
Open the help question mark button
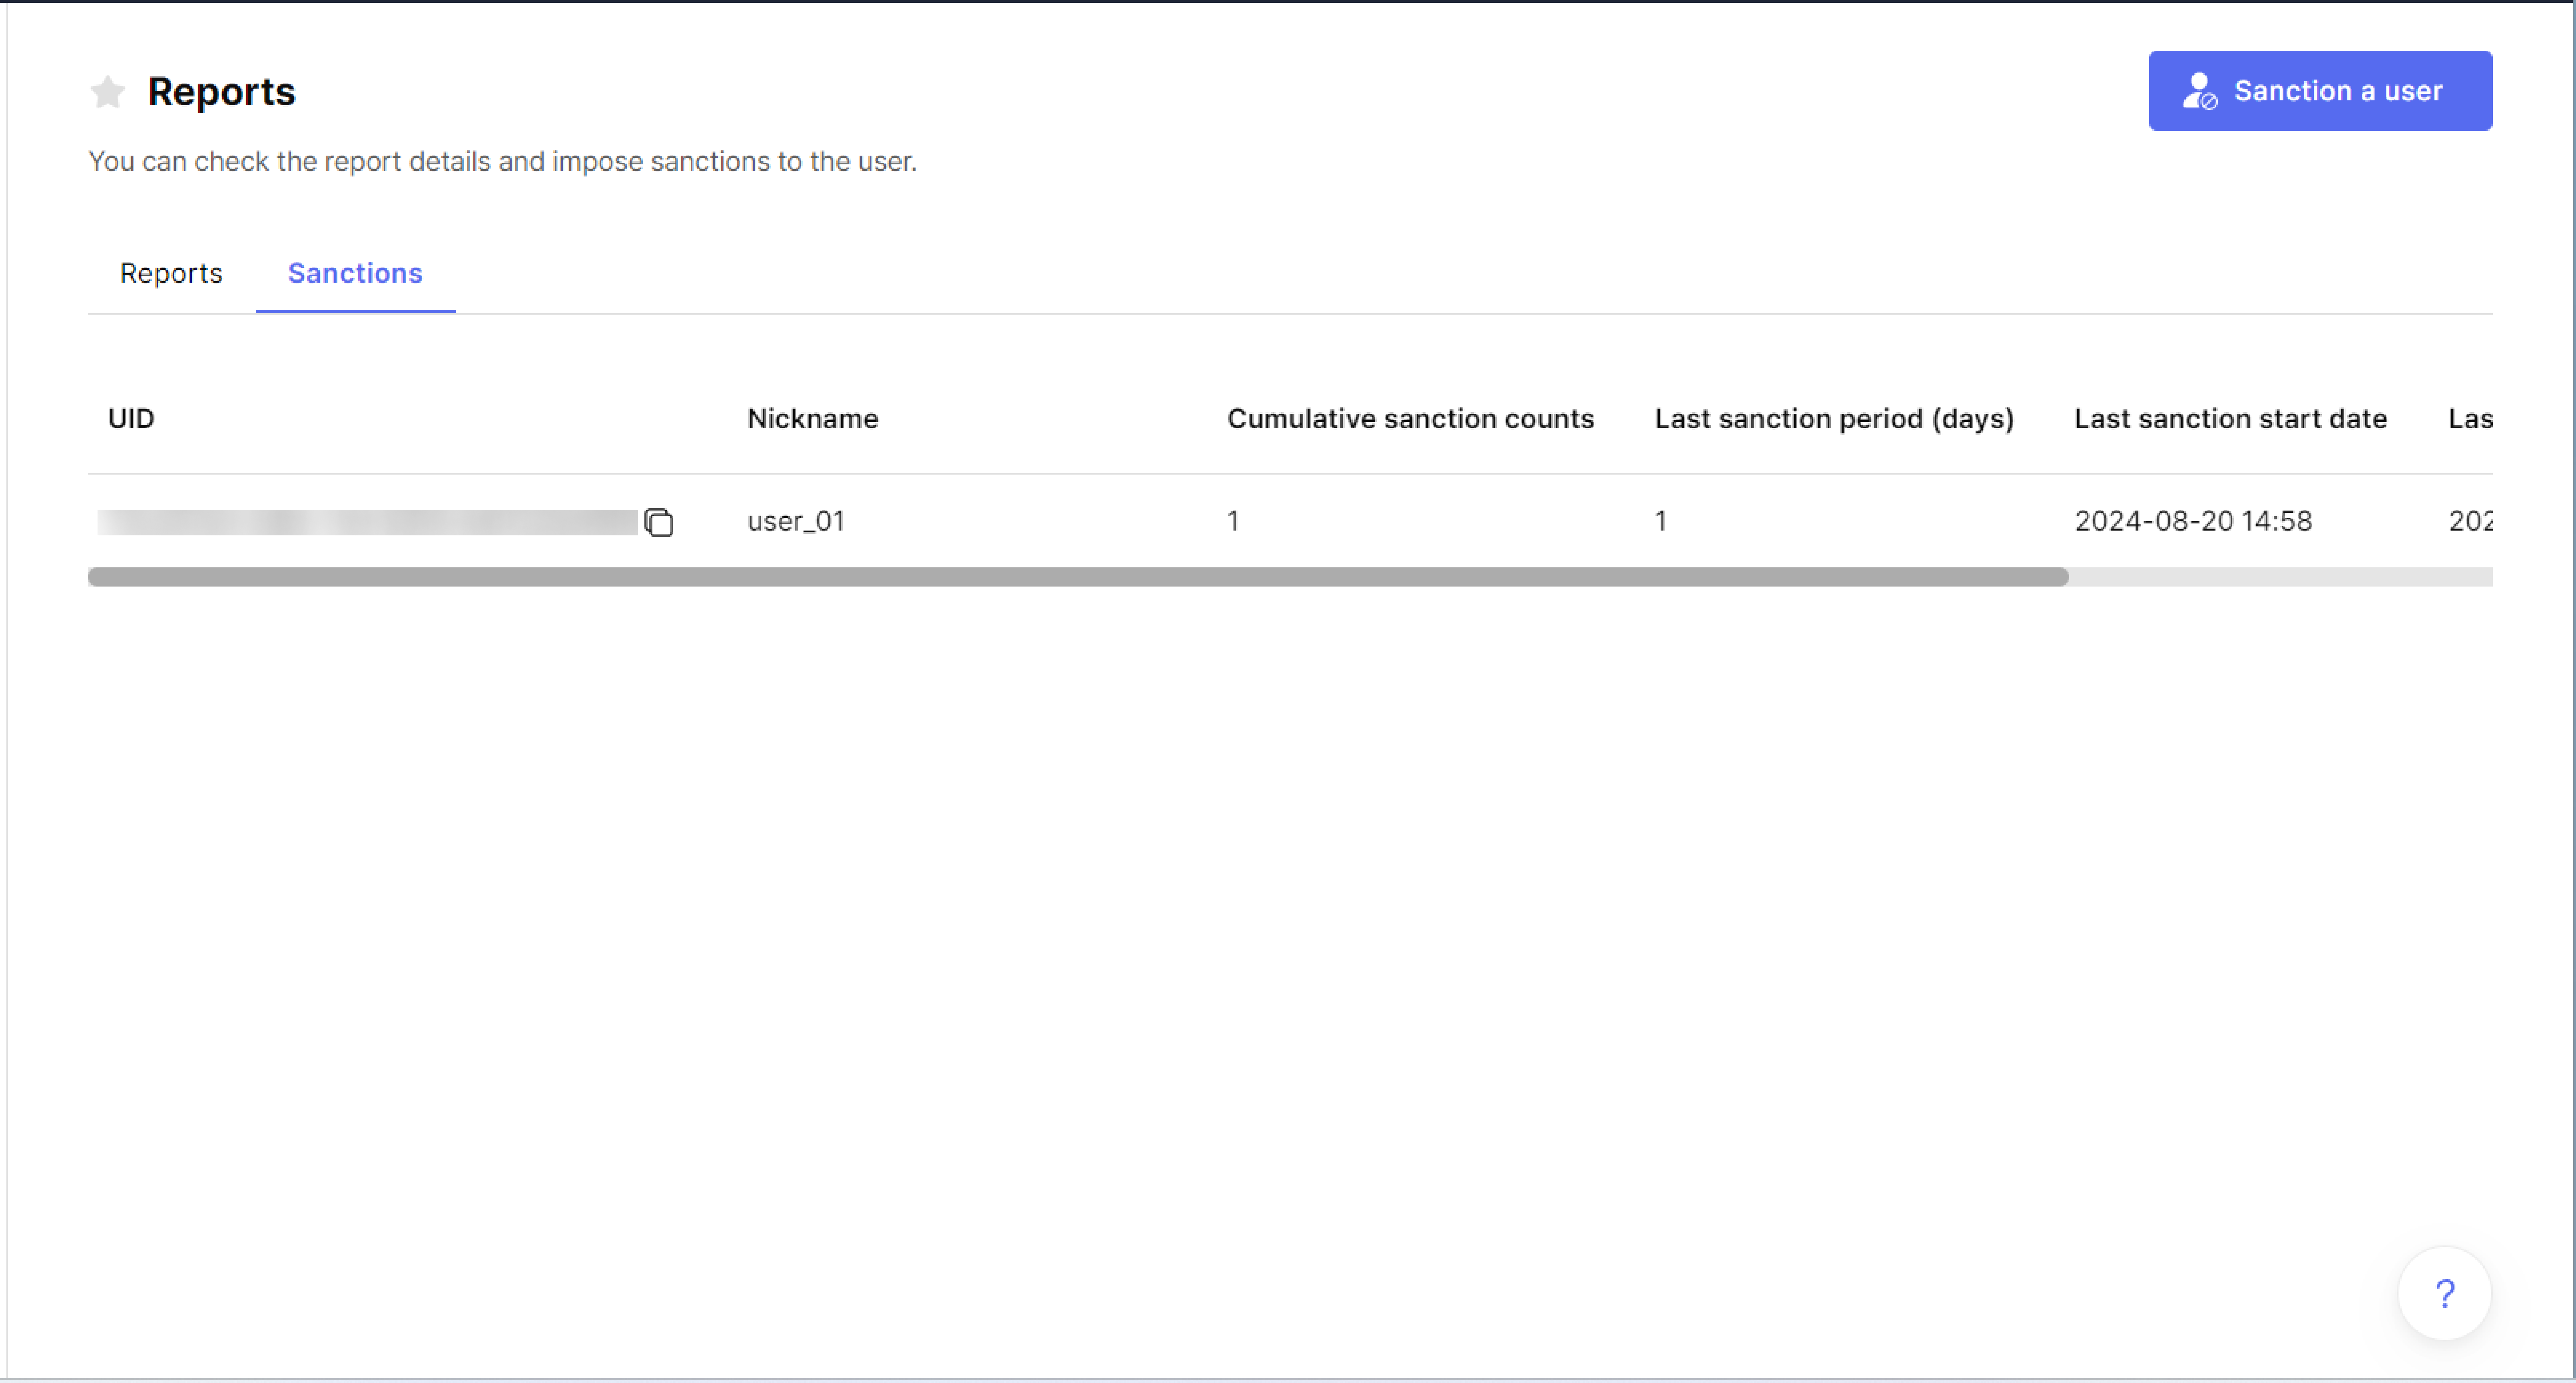[x=2444, y=1293]
